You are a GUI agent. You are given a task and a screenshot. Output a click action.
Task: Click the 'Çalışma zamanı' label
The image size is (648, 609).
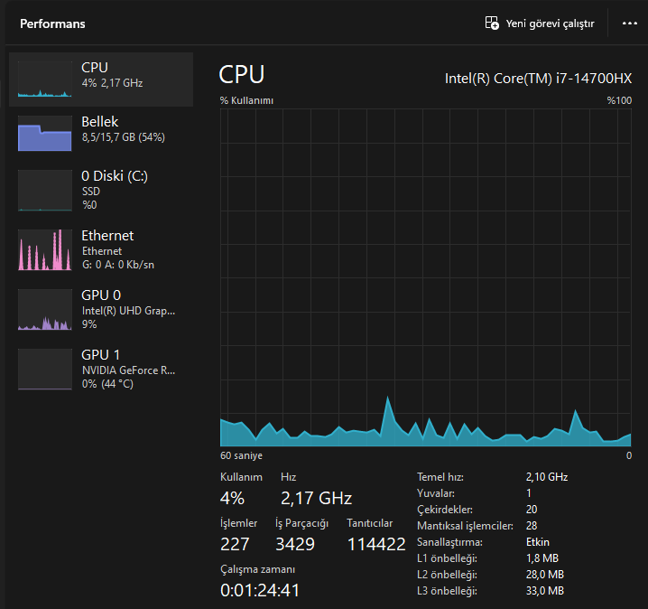coord(257,570)
